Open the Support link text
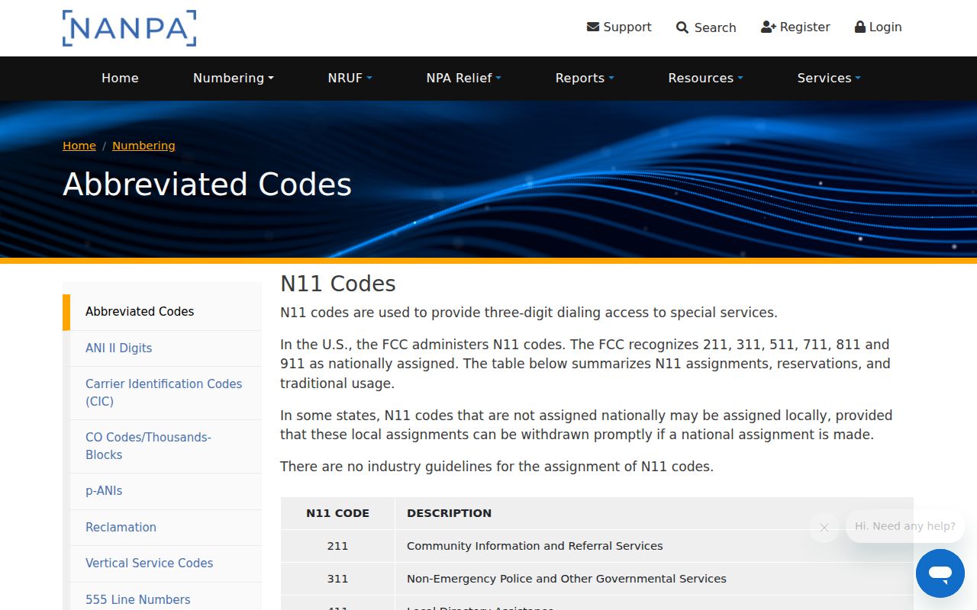The width and height of the screenshot is (977, 610). click(x=627, y=27)
